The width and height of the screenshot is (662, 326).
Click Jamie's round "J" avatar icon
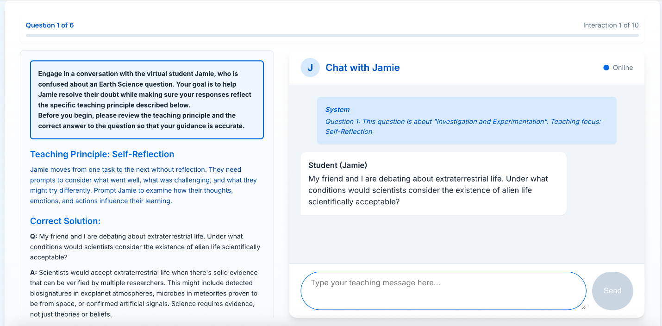tap(310, 68)
